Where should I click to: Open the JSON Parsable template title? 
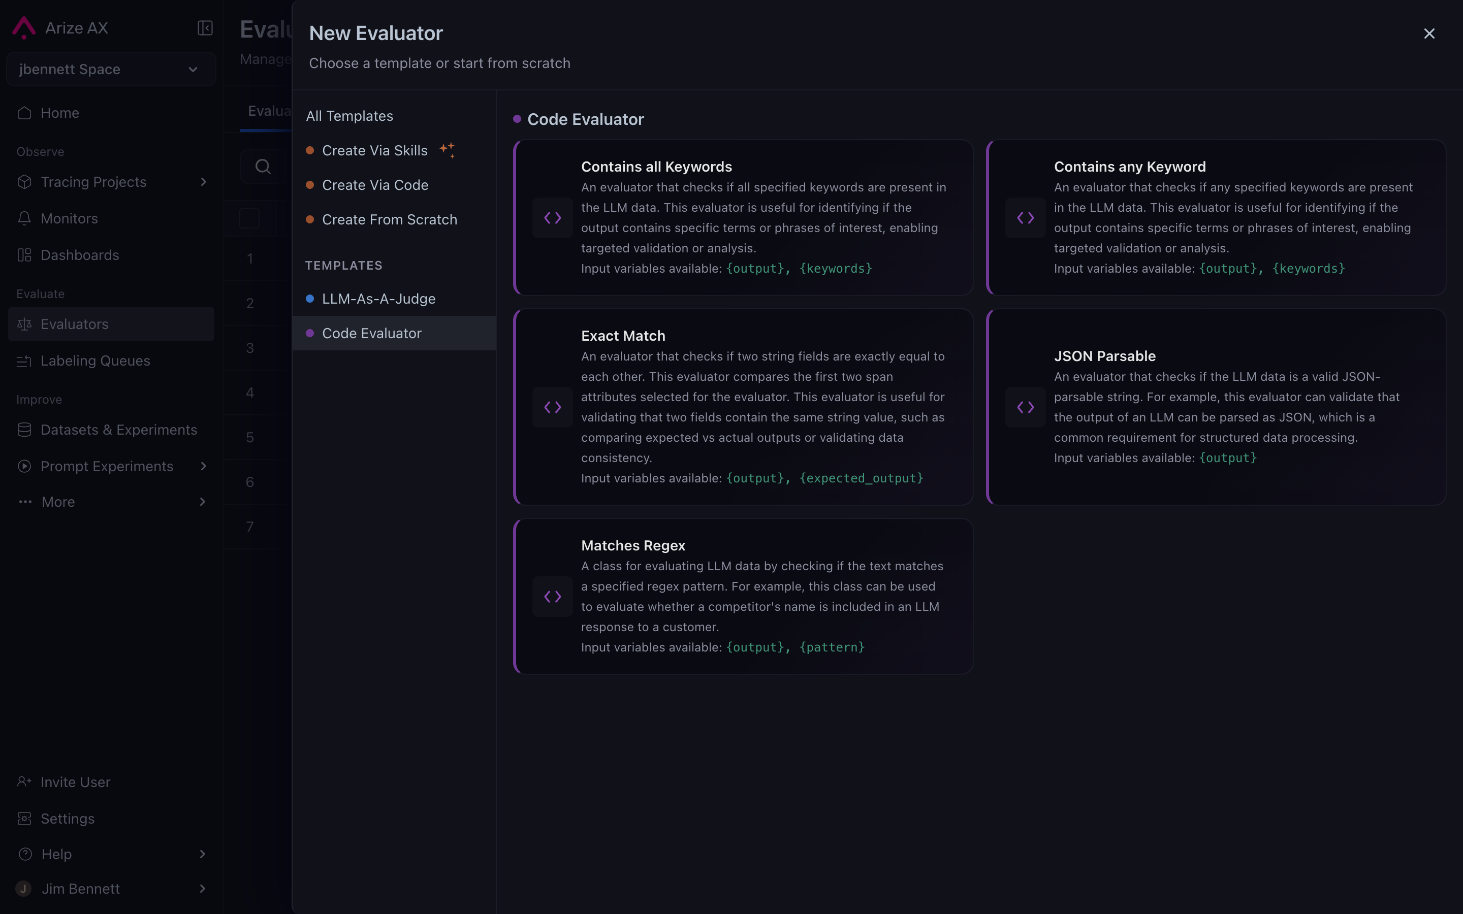[x=1104, y=356]
